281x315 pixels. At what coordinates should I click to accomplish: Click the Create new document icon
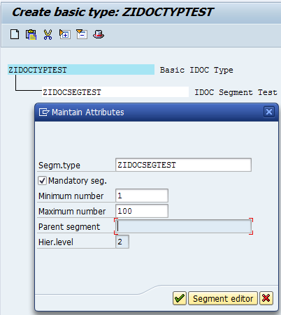[15, 34]
